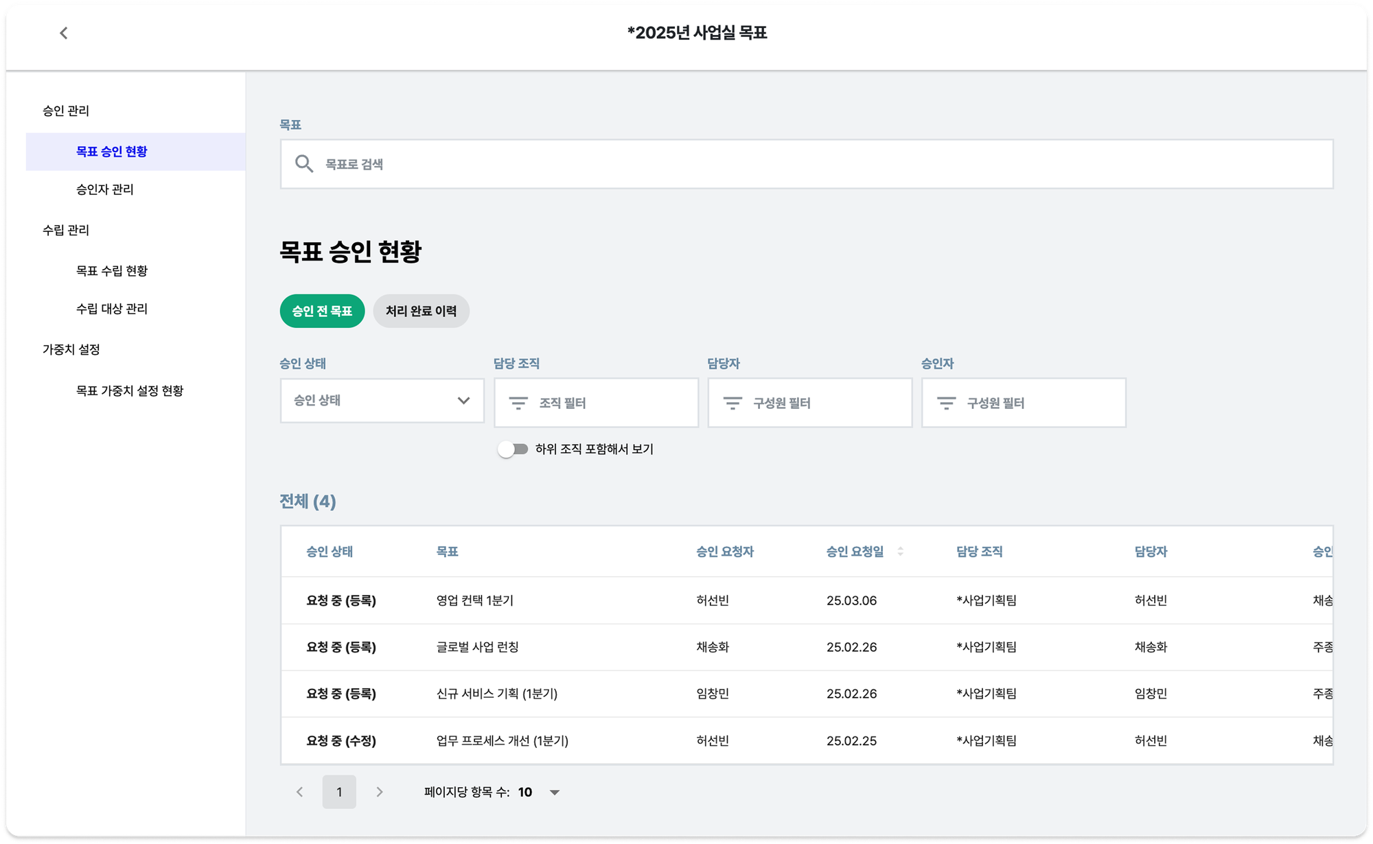Viewport: 1373px width, 844px height.
Task: Enable 하위 조직 포함해서 보기 toggle
Action: (x=512, y=449)
